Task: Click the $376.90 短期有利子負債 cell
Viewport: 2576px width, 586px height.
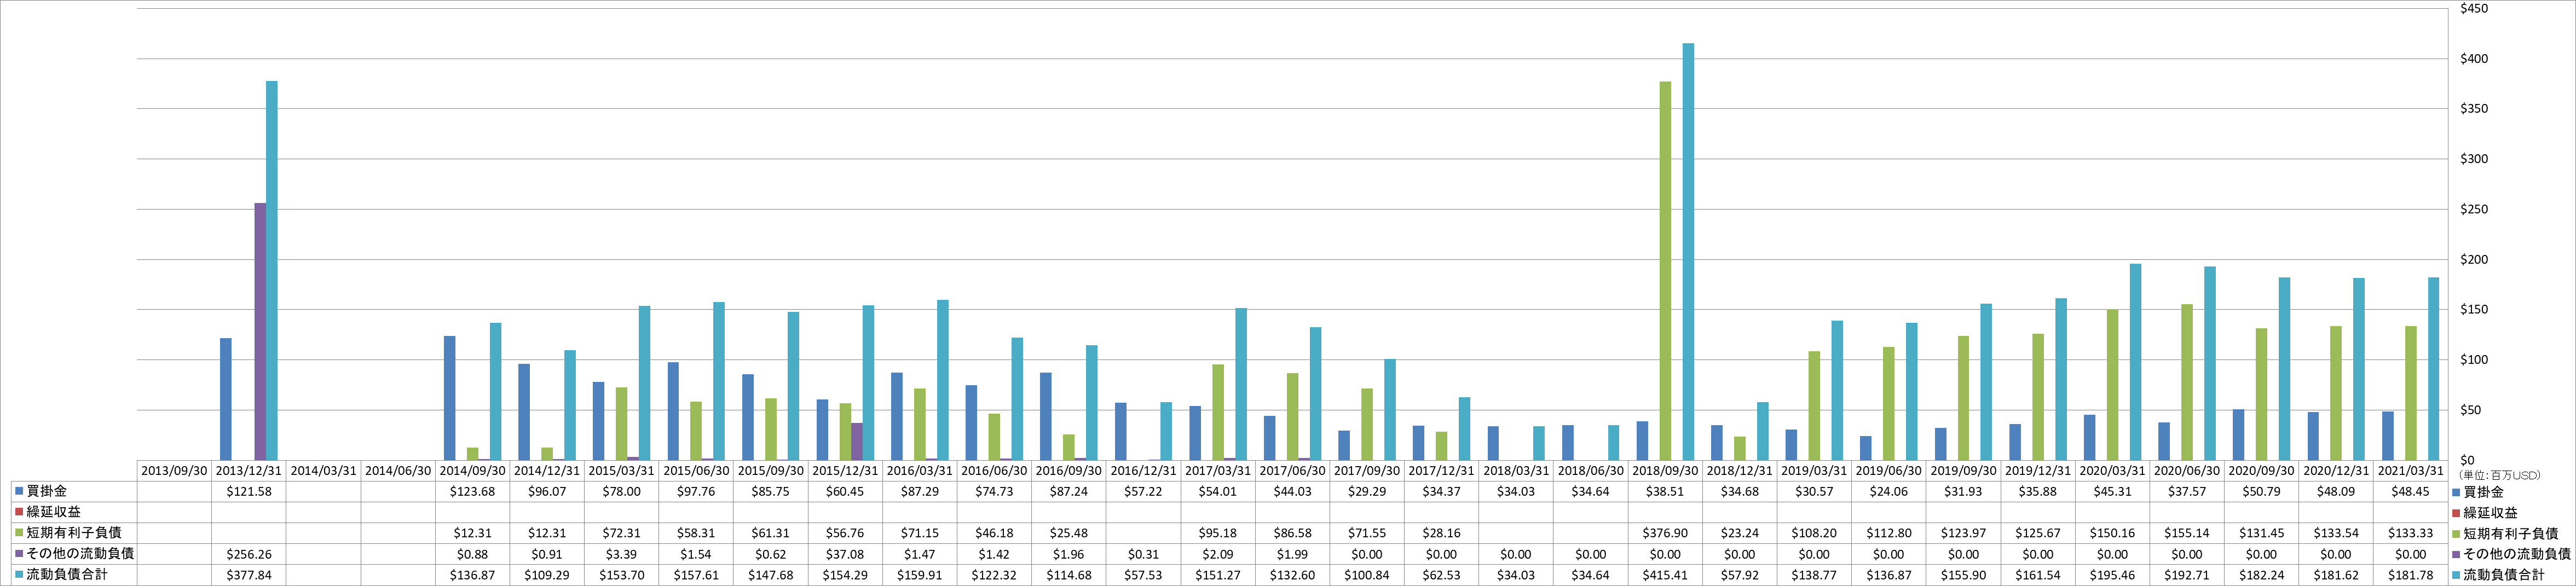Action: [1665, 533]
